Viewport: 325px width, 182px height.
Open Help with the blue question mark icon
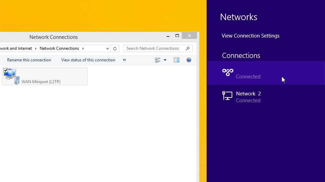[189, 60]
